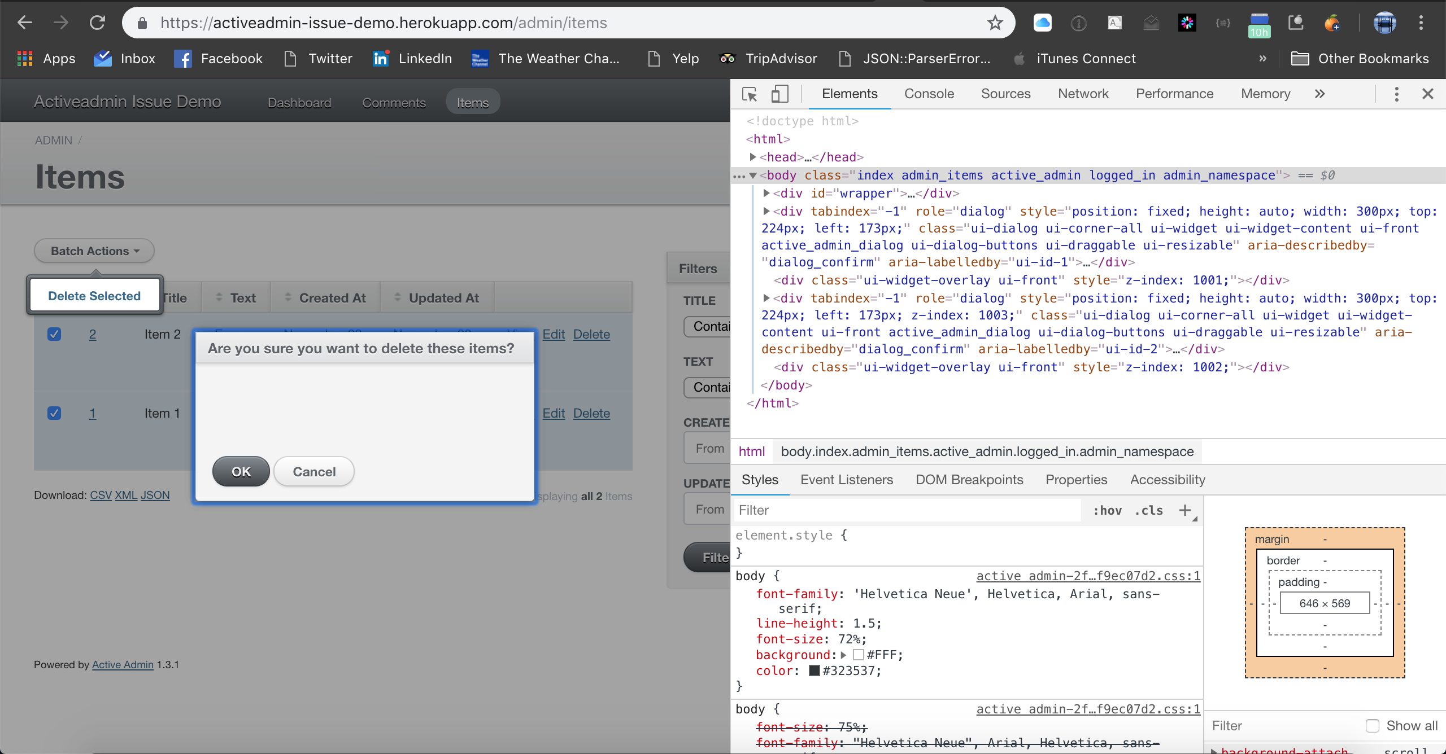Uncheck the Item 2 row checkbox

pos(54,334)
